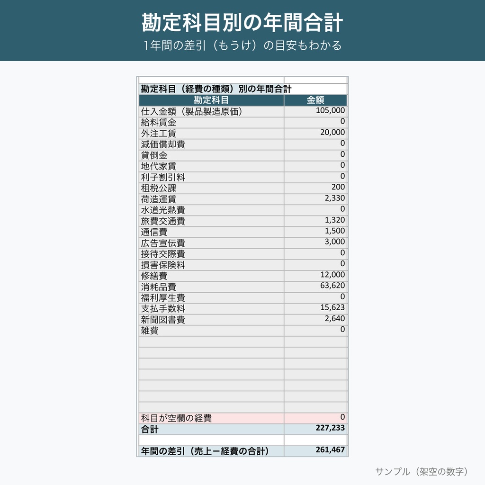485x485 pixels.
Task: Click the 旅費交通費 row label
Action: coord(163,221)
